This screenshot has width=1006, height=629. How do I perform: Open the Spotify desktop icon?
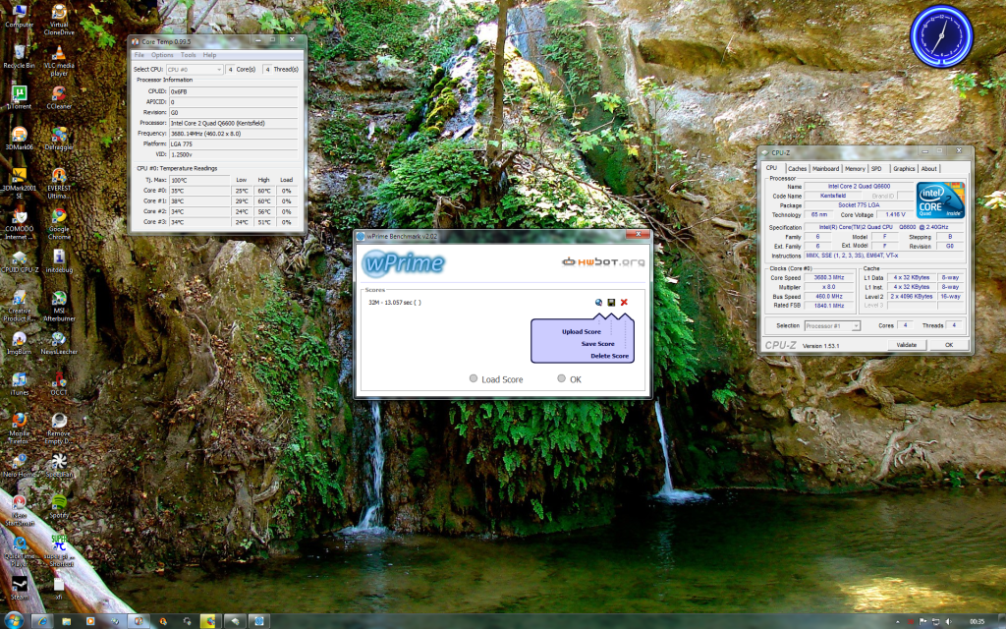[59, 504]
